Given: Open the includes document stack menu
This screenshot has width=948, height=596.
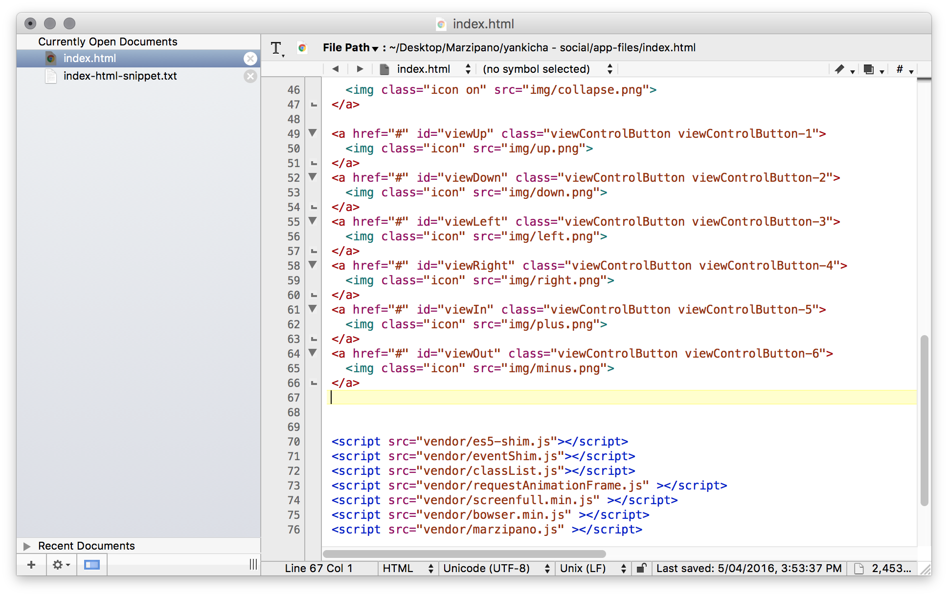Looking at the screenshot, I should (873, 69).
